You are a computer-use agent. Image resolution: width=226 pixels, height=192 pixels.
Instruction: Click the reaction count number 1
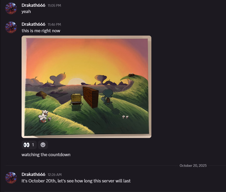[33, 145]
